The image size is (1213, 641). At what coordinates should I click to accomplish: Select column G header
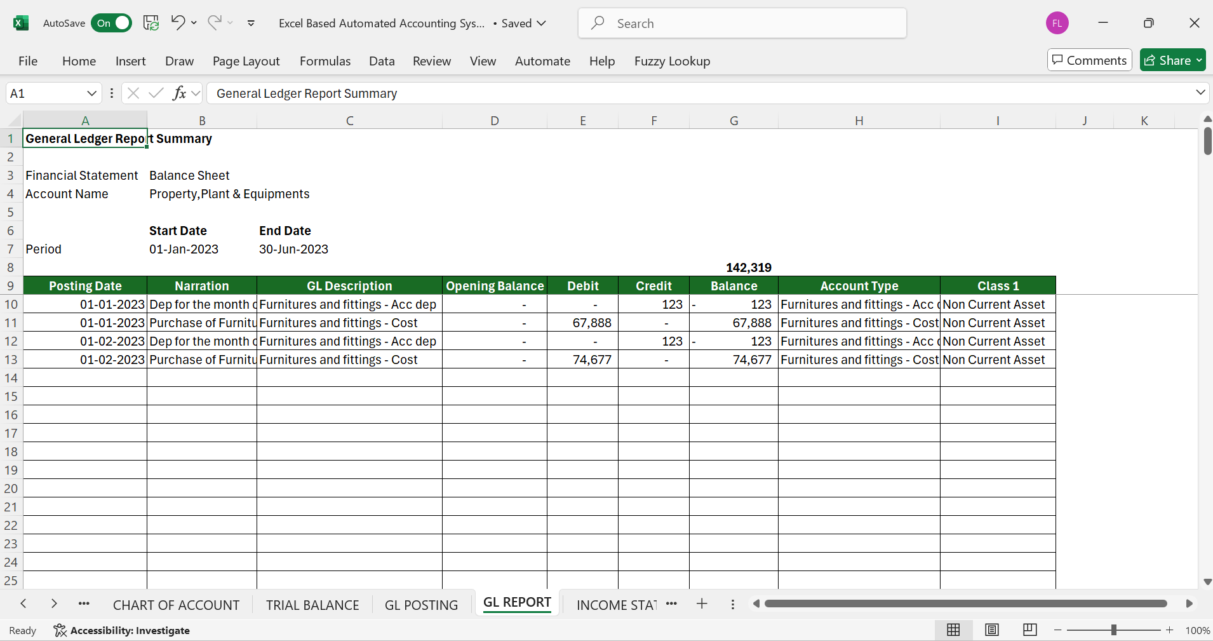click(x=734, y=121)
